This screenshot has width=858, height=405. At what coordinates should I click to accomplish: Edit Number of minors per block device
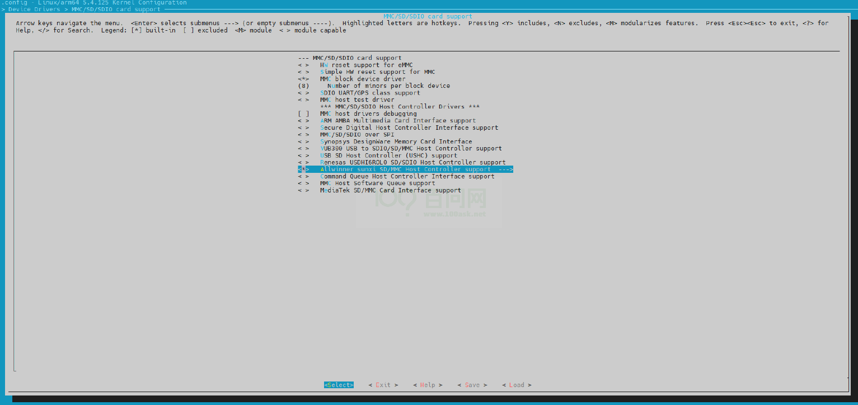[374, 86]
